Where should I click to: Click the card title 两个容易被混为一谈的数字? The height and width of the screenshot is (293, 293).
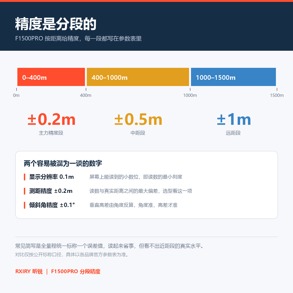[63, 163]
